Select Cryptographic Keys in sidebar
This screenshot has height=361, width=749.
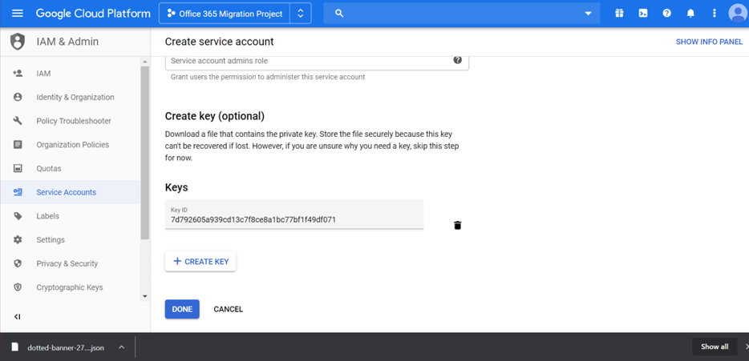click(70, 287)
